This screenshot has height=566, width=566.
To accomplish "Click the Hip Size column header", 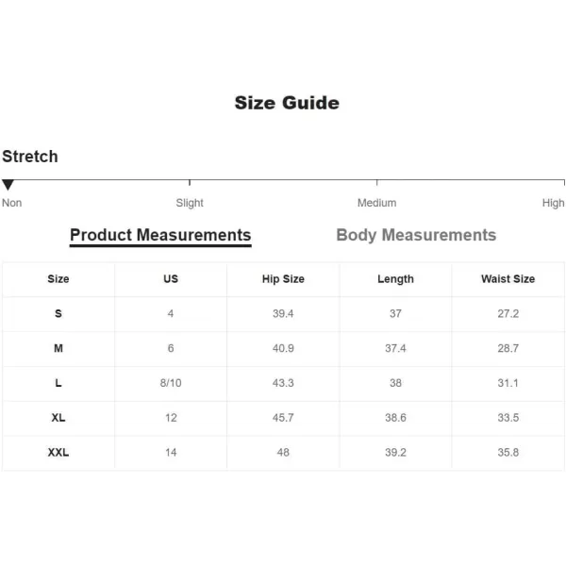I will coord(283,279).
